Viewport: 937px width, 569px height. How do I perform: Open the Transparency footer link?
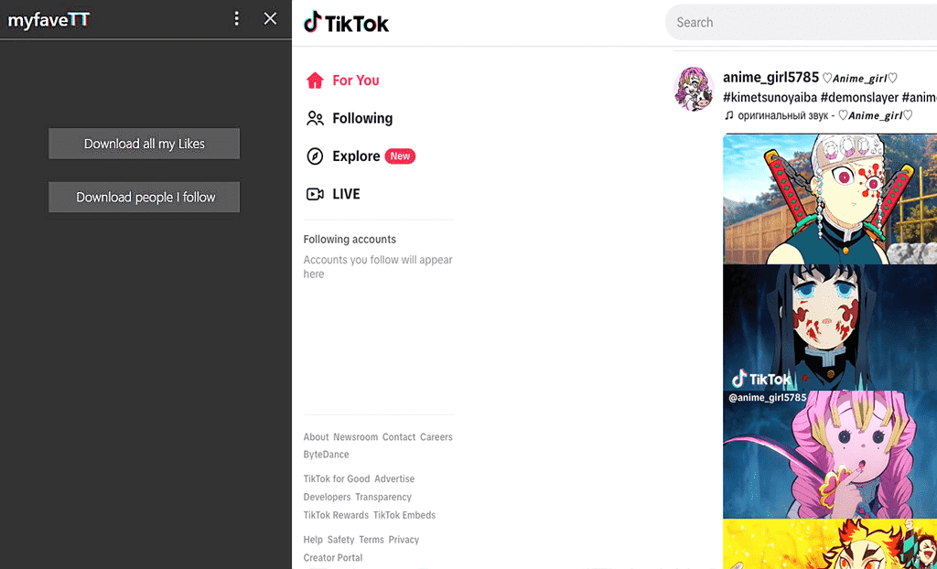[383, 497]
